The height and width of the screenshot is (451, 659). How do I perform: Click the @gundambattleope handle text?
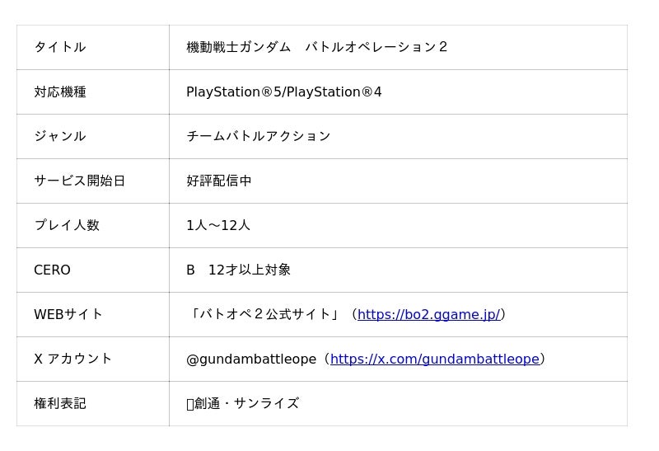point(251,359)
